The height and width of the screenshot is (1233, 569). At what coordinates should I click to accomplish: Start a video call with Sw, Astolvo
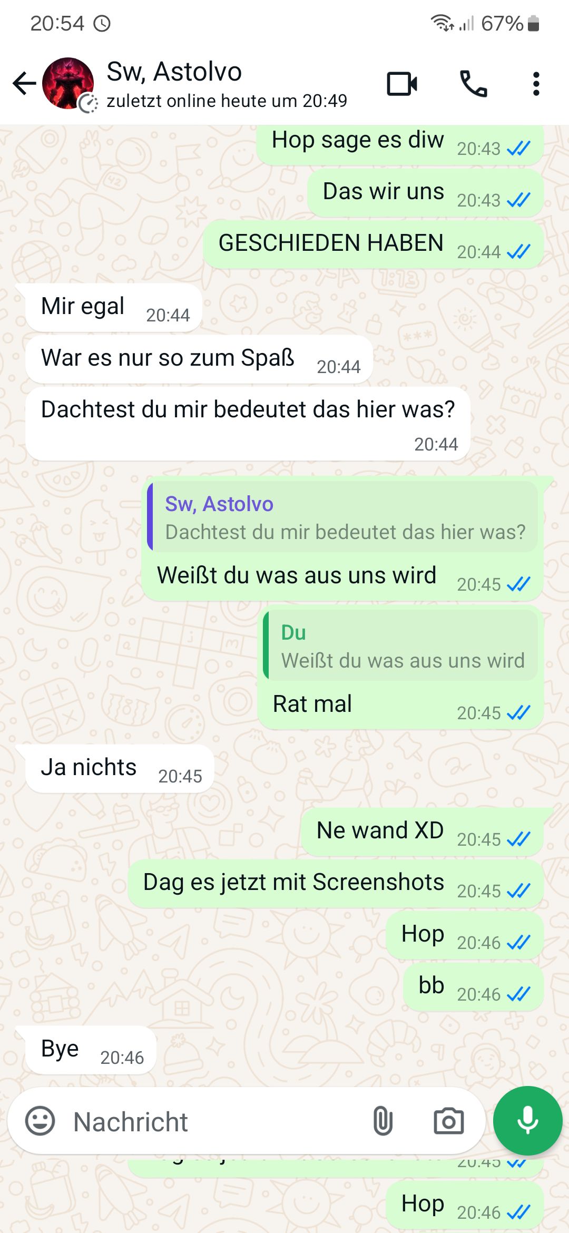pyautogui.click(x=402, y=84)
